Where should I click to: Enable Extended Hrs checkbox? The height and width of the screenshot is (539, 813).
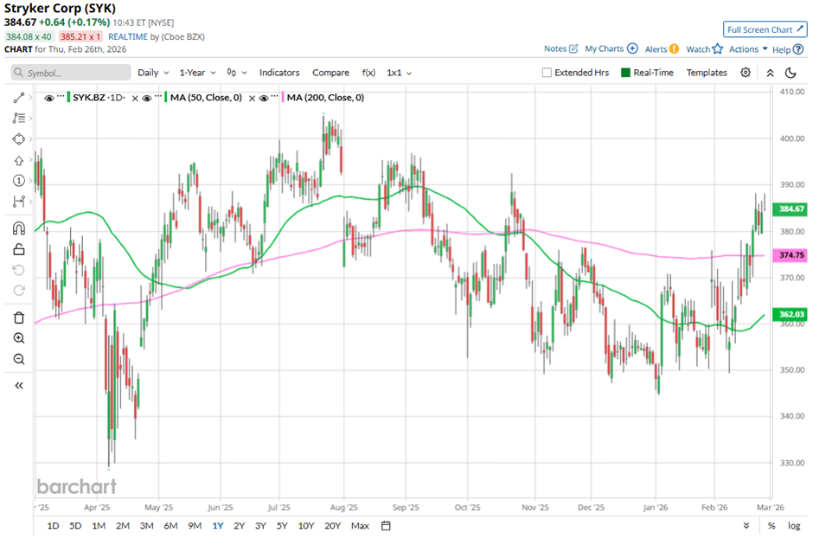click(547, 73)
